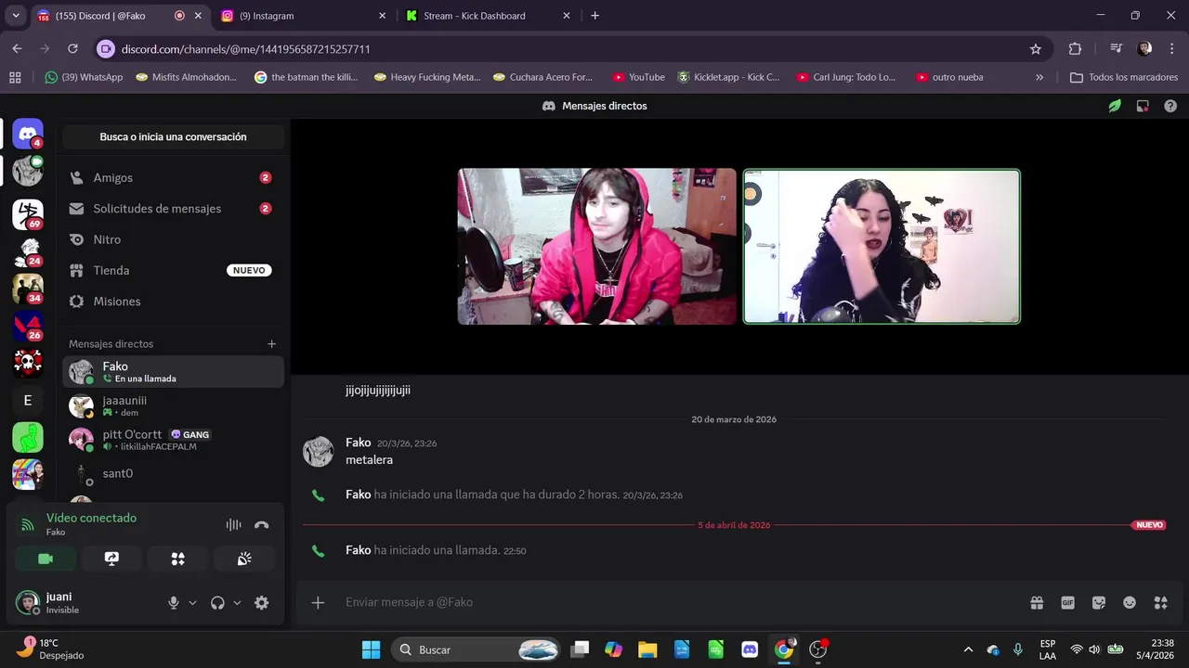Open GIF picker
The width and height of the screenshot is (1189, 668).
coord(1068,602)
